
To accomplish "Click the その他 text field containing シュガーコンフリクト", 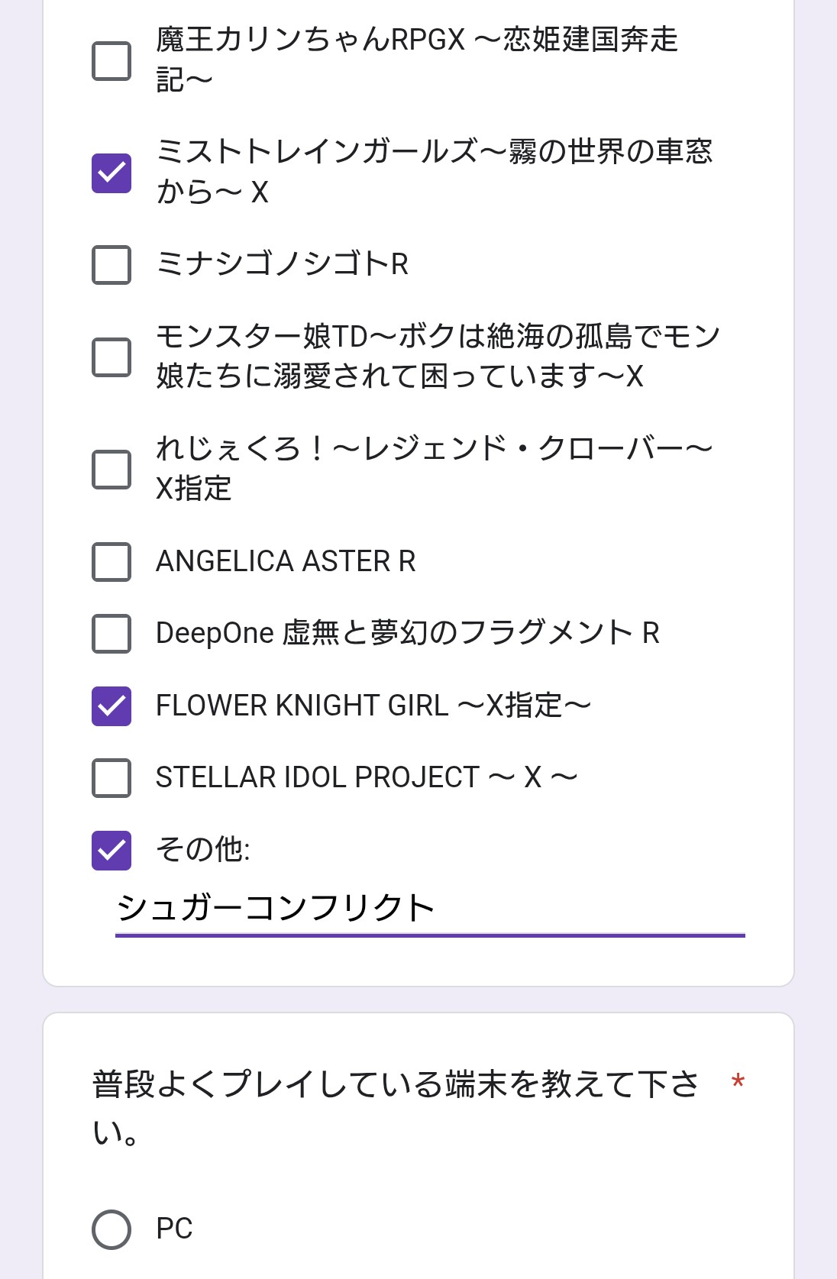I will tap(429, 909).
